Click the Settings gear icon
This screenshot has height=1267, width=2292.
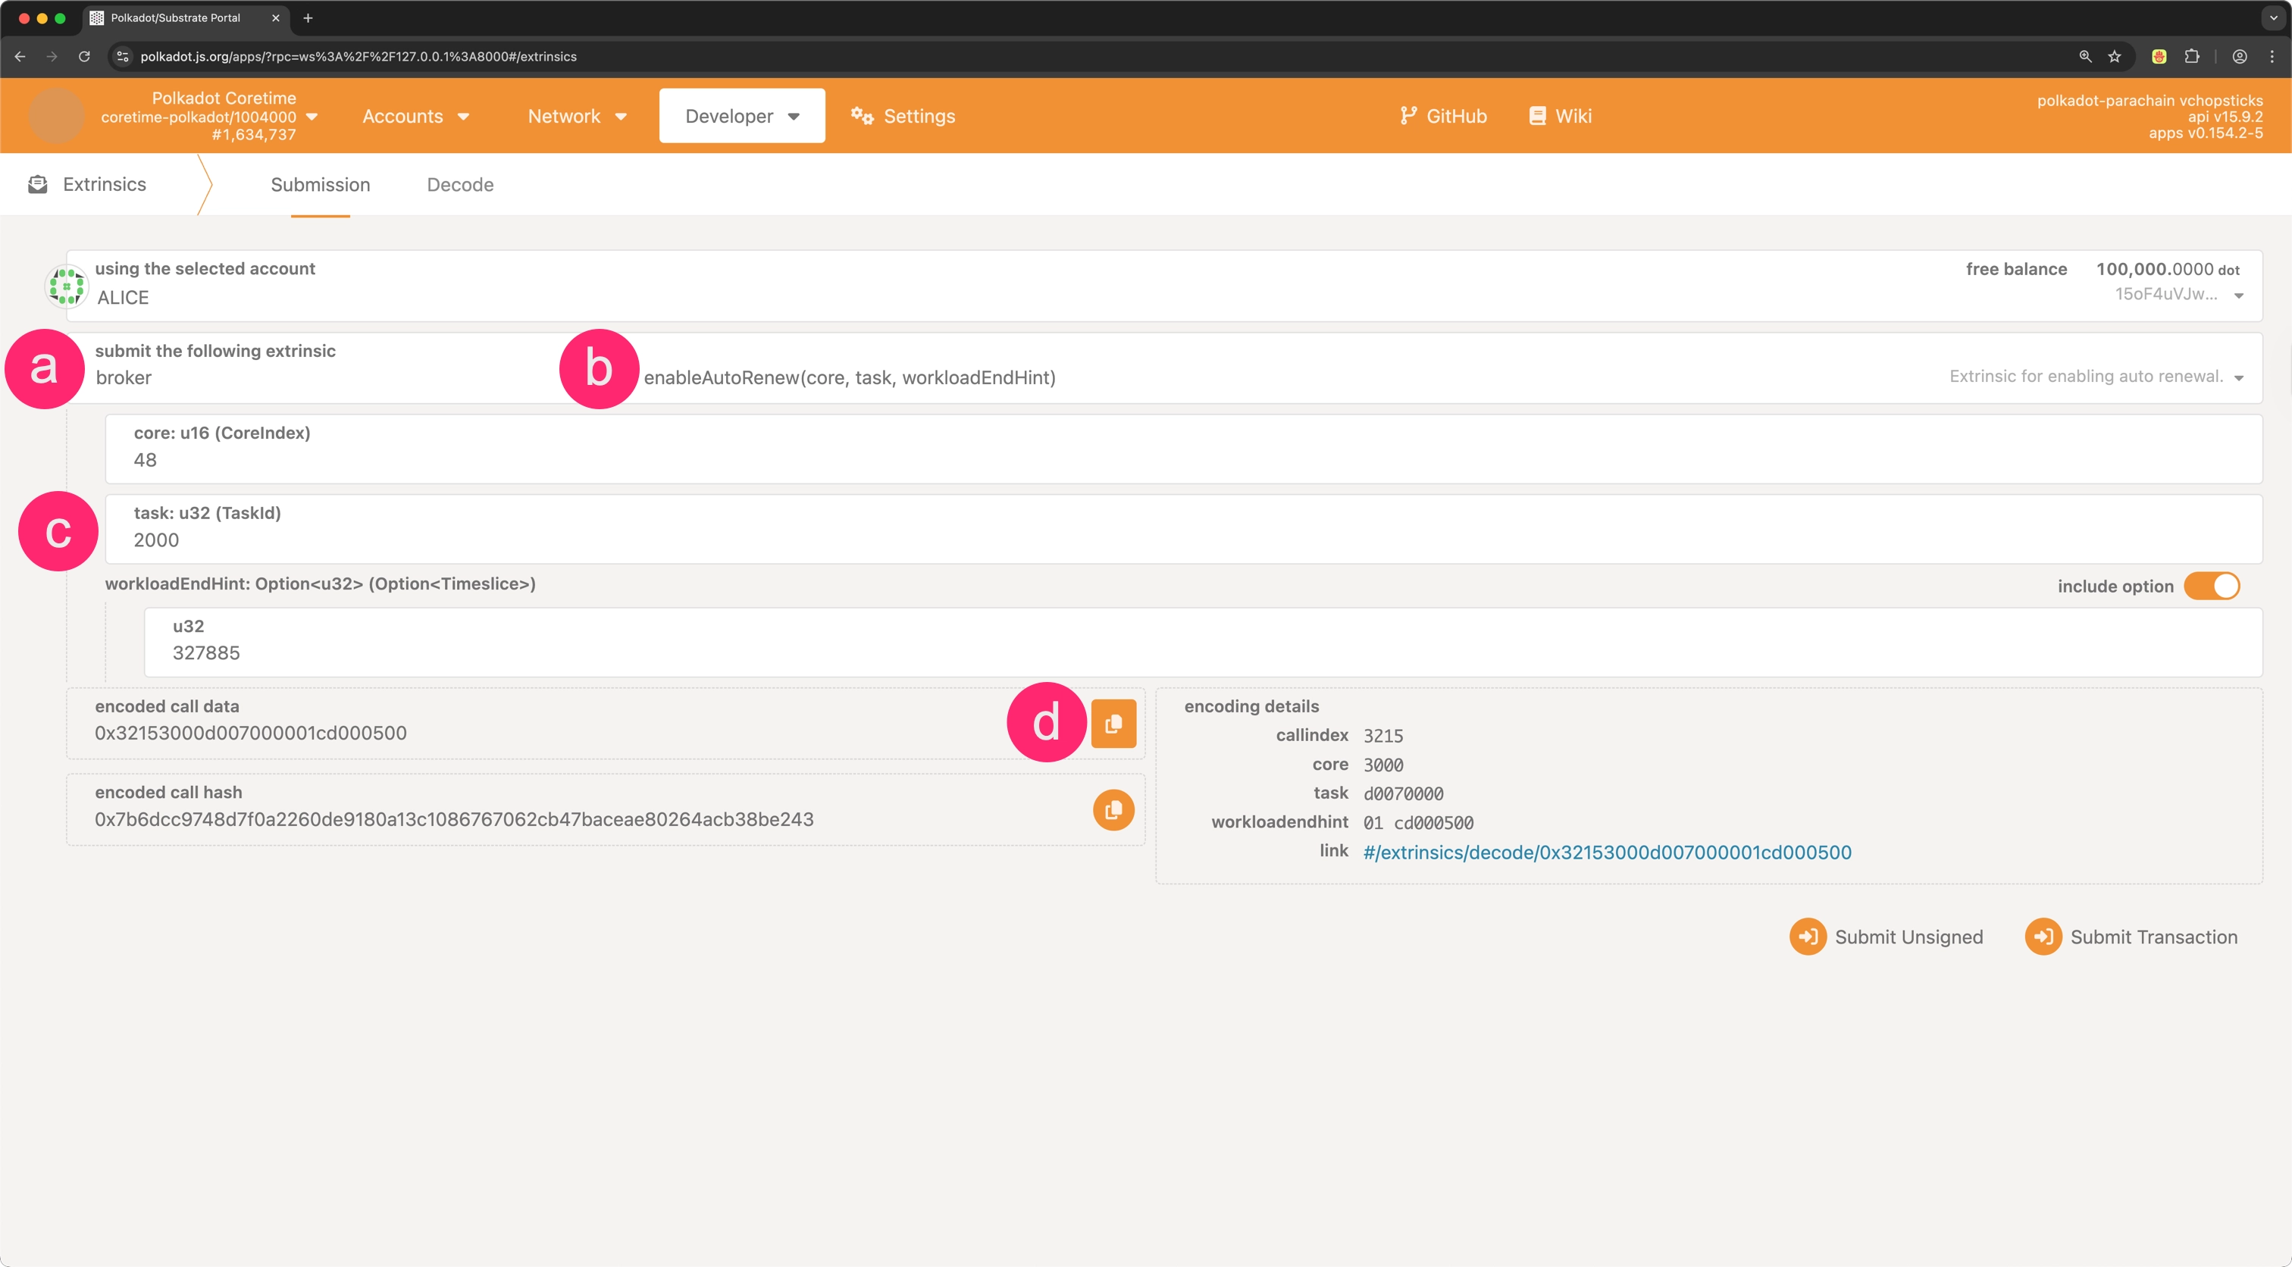(x=861, y=116)
